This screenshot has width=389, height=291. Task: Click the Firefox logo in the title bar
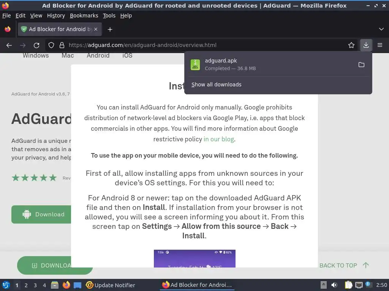[x=5, y=5]
